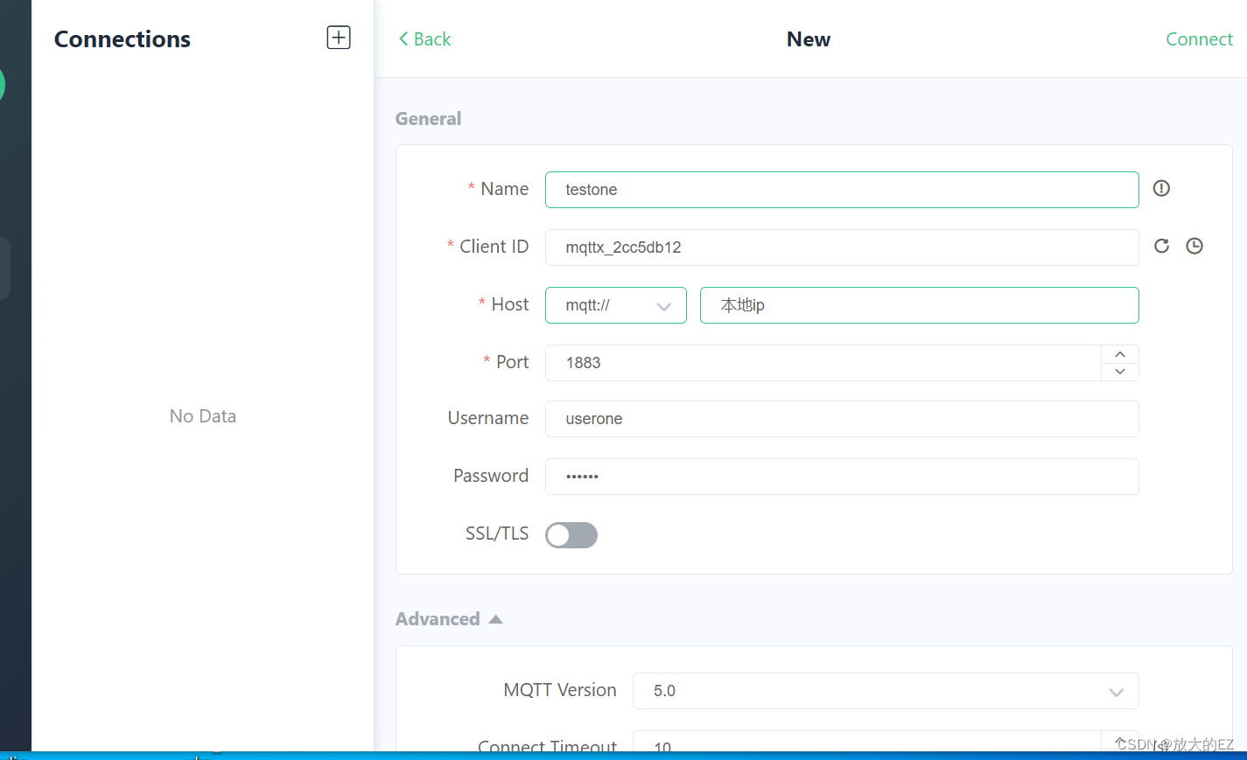Screen dimensions: 1247x760
Task: Increase the Port value with the up arrow
Action: coord(1119,353)
